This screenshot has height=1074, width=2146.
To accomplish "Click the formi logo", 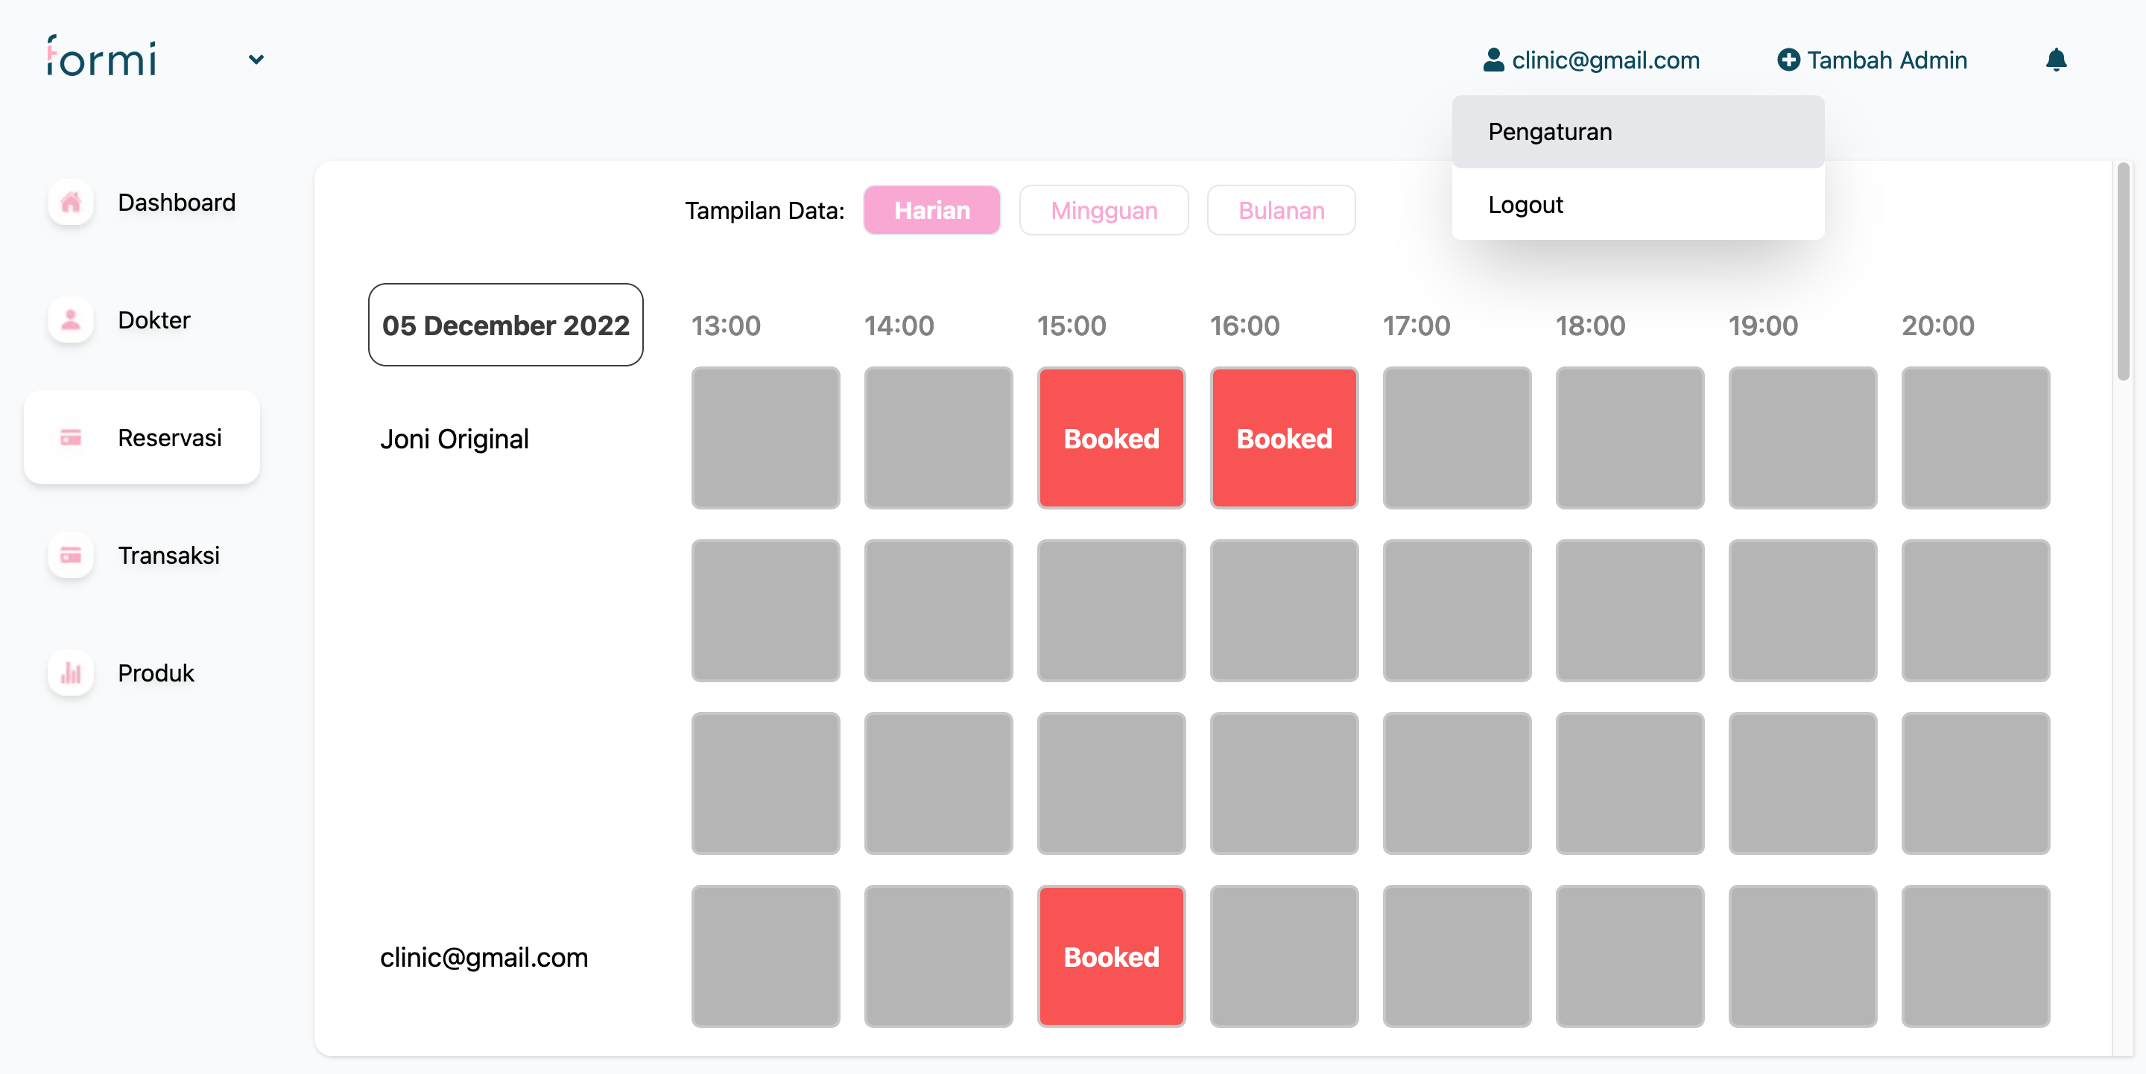I will point(101,57).
